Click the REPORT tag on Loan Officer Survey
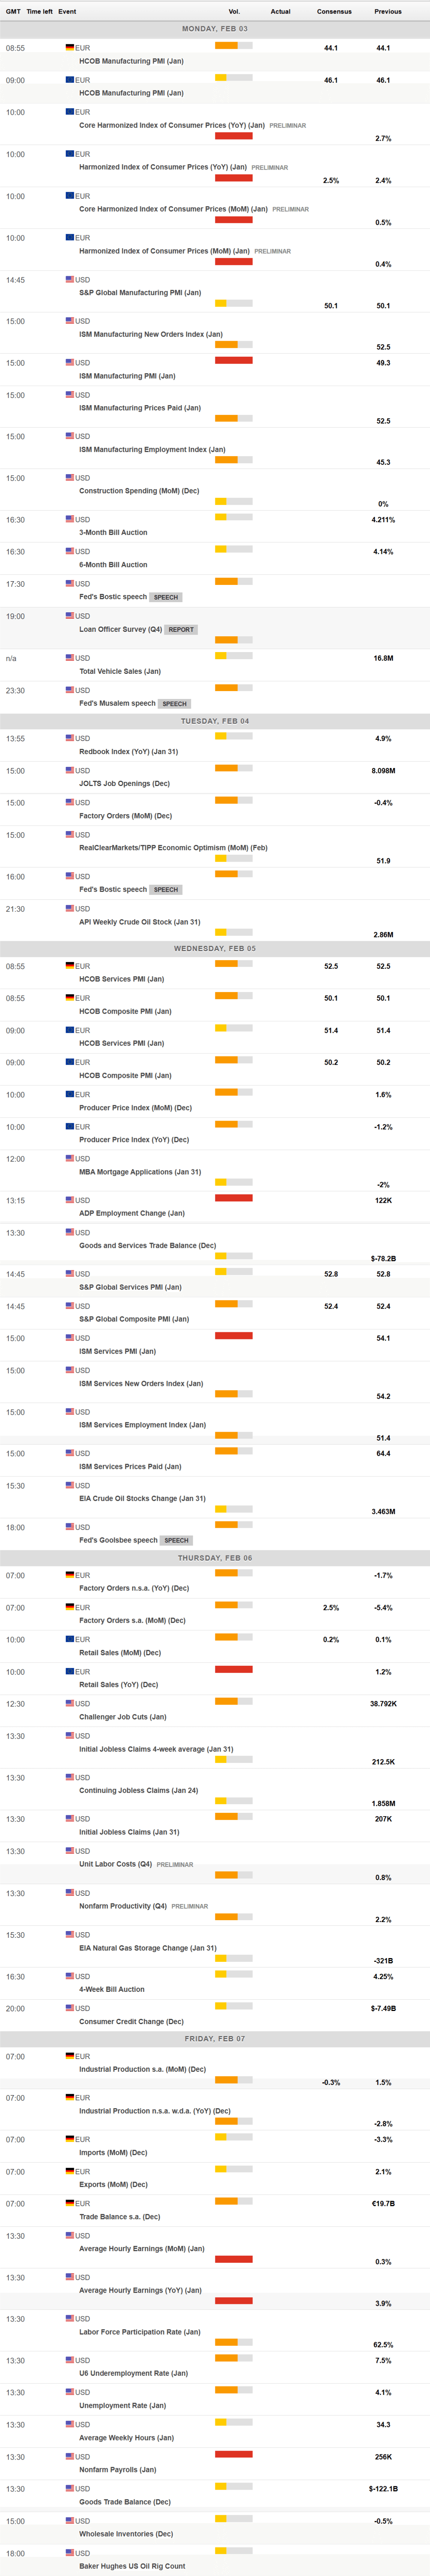This screenshot has width=430, height=2576. tap(181, 630)
